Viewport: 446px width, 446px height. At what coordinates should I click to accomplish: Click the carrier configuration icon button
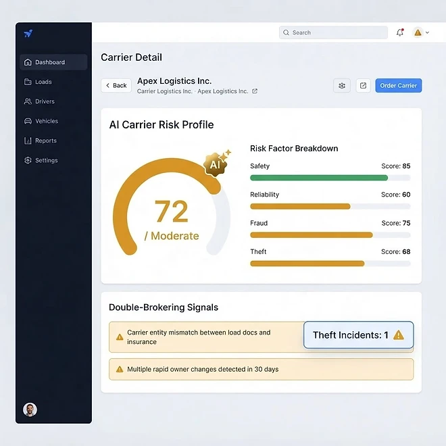point(342,85)
